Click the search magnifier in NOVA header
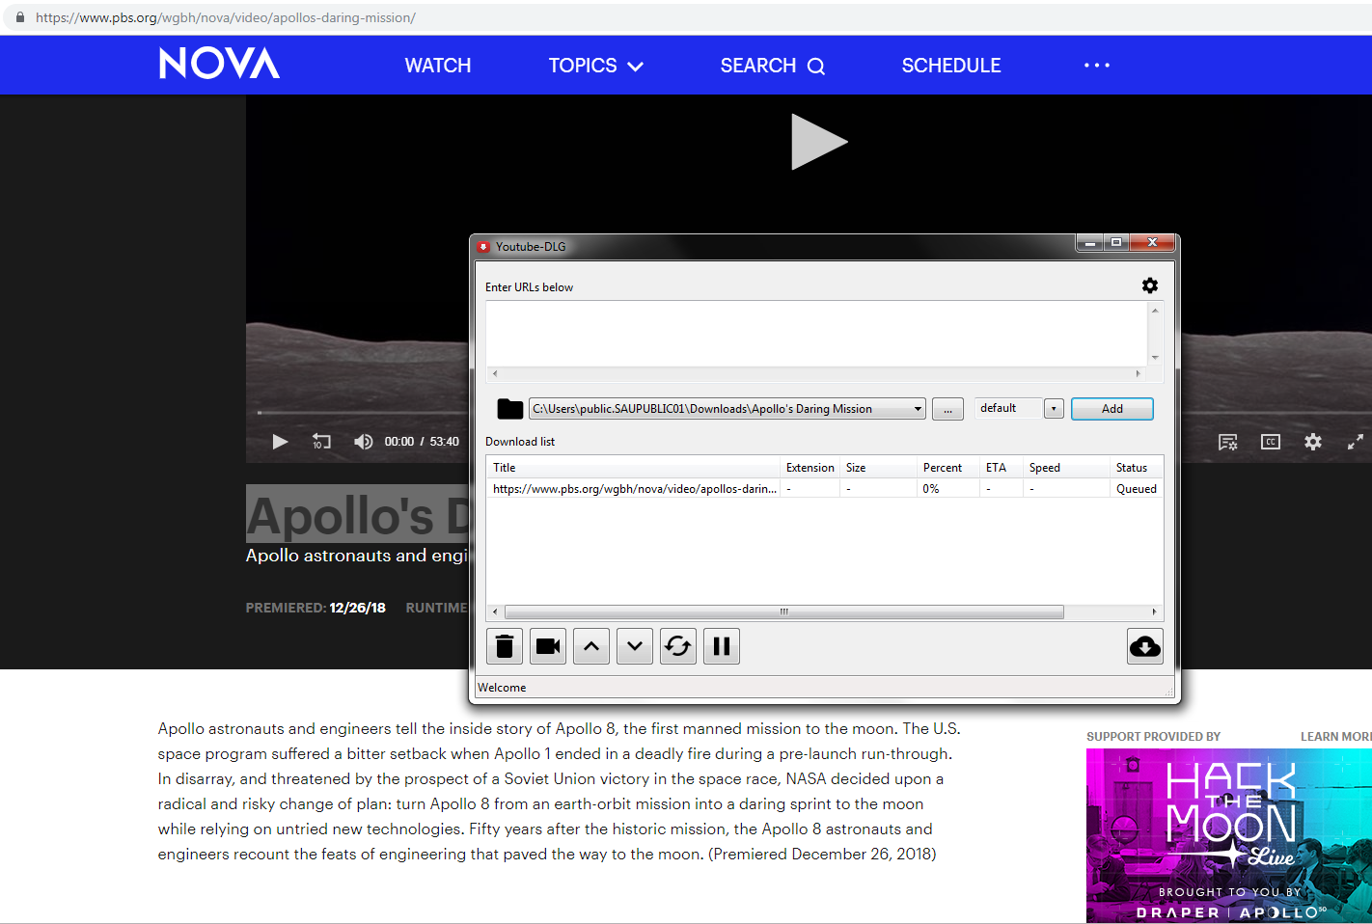Screen dimensions: 1372x924 point(816,66)
